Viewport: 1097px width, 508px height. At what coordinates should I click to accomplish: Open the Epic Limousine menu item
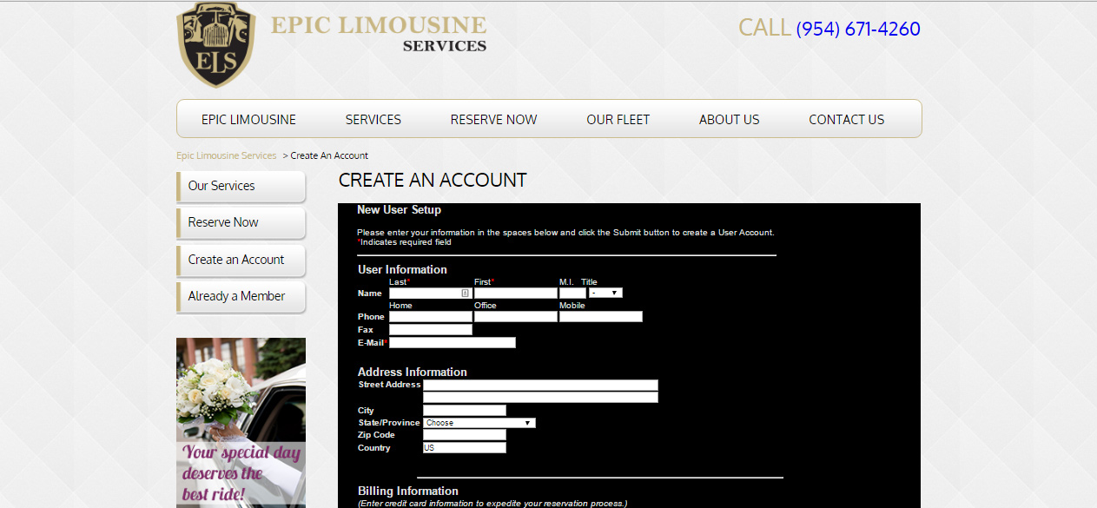click(x=248, y=120)
